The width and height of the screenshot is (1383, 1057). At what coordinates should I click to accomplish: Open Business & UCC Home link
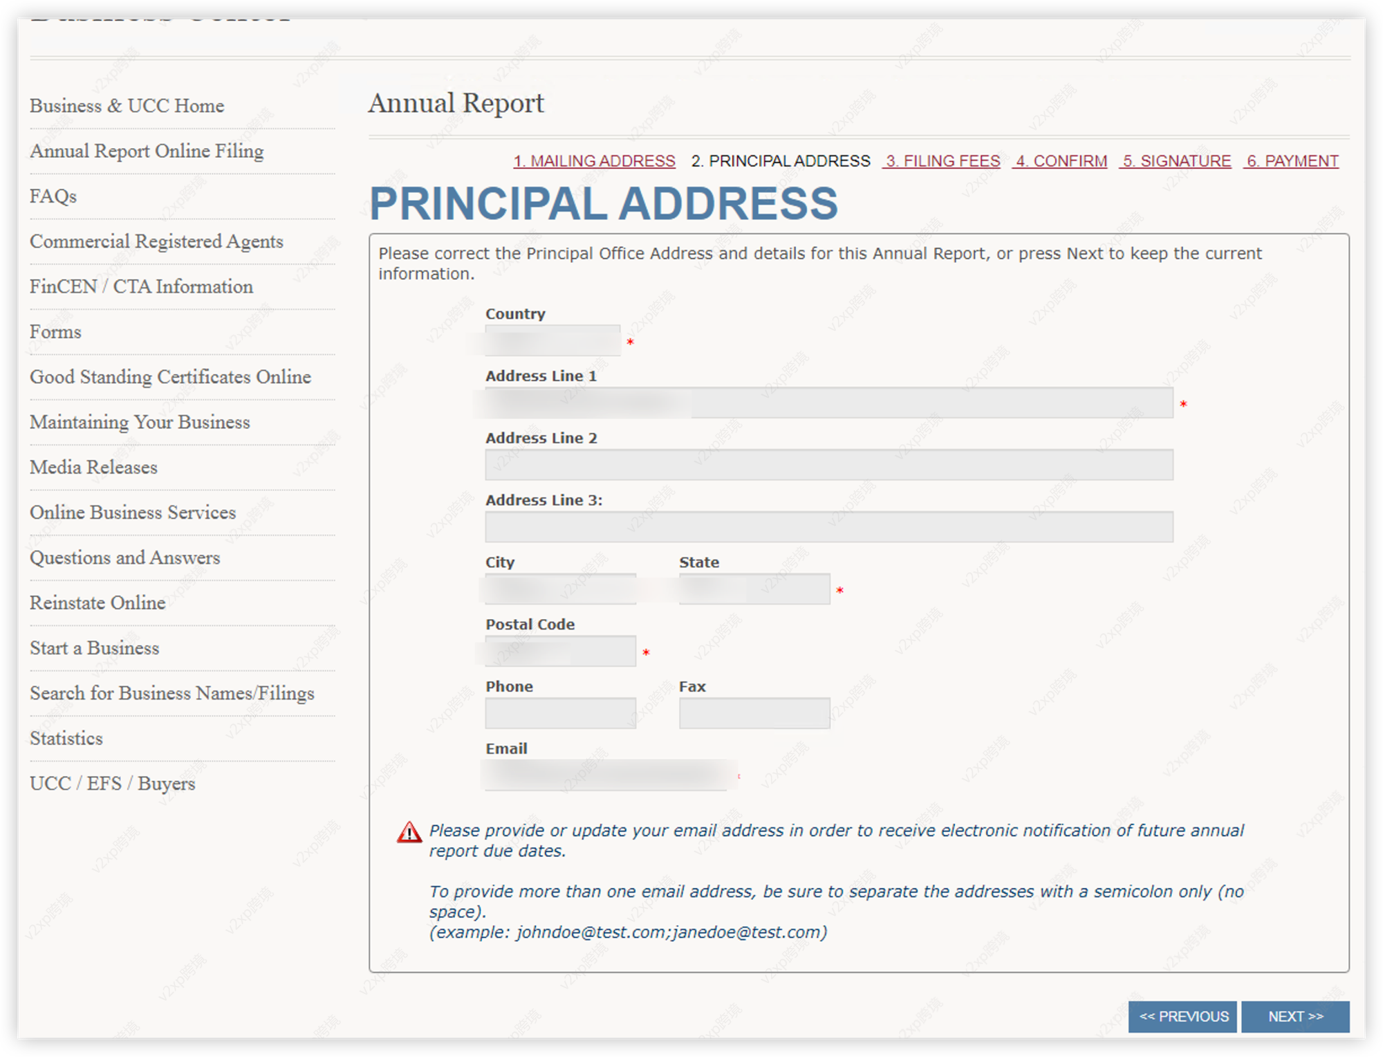tap(127, 106)
